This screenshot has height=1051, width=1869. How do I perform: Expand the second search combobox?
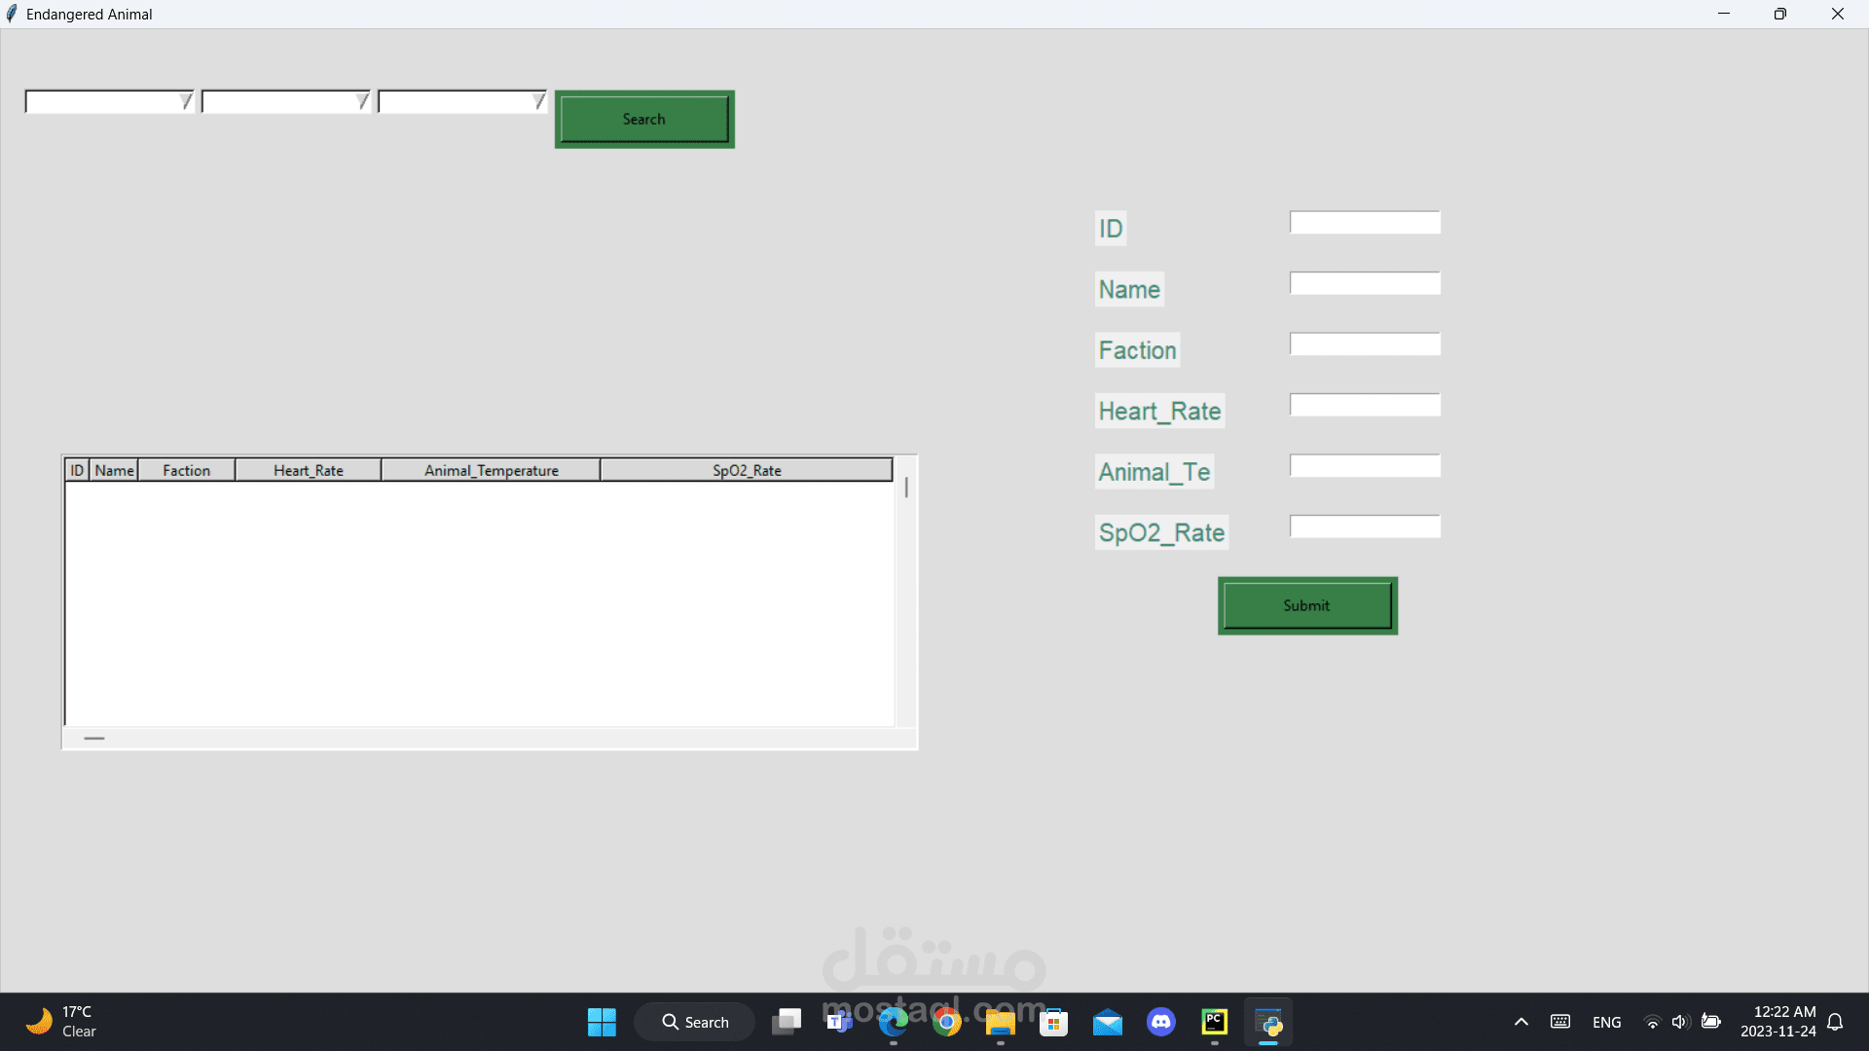point(362,102)
